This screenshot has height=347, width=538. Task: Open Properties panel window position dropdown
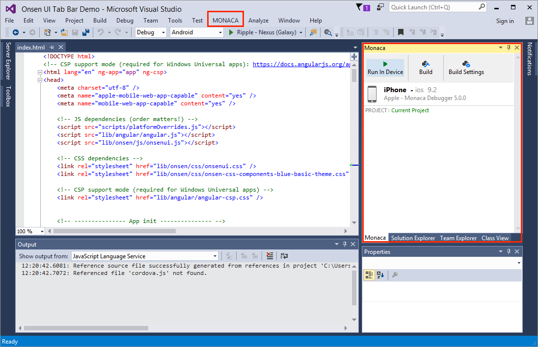[x=501, y=251]
